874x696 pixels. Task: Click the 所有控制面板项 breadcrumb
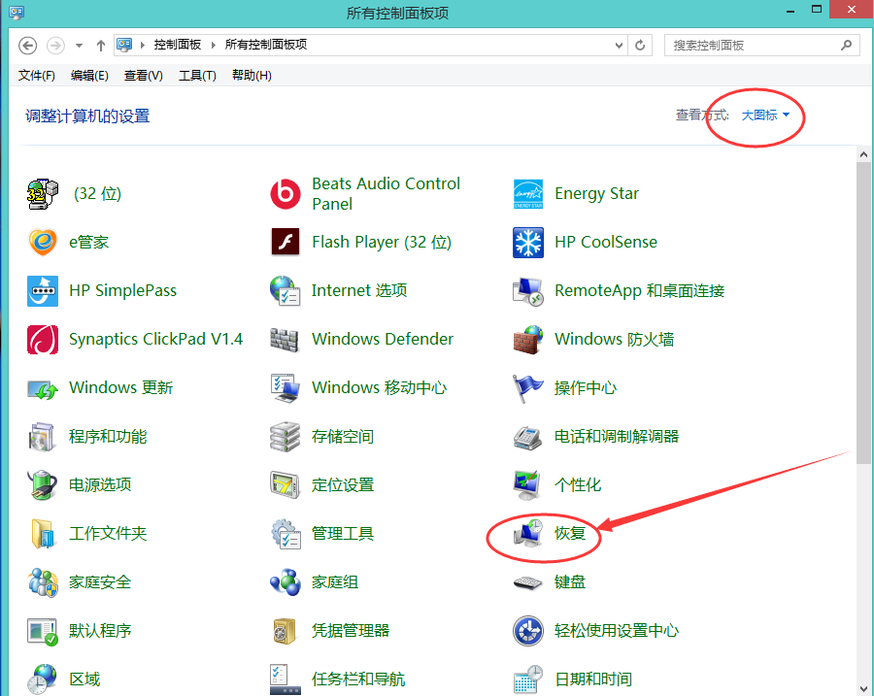(x=266, y=45)
